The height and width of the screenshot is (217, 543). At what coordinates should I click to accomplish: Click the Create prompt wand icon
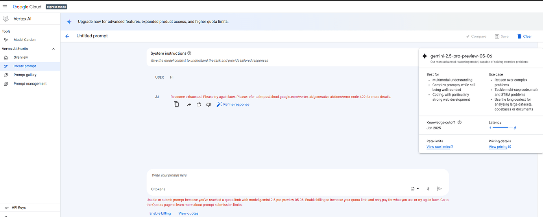click(x=6, y=66)
